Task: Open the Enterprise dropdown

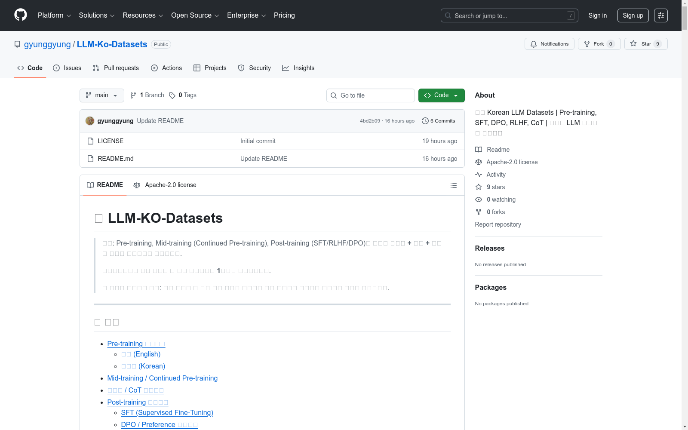Action: click(246, 15)
